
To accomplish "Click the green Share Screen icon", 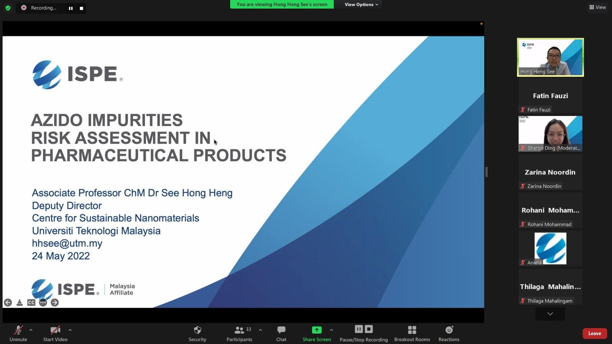I will (317, 330).
